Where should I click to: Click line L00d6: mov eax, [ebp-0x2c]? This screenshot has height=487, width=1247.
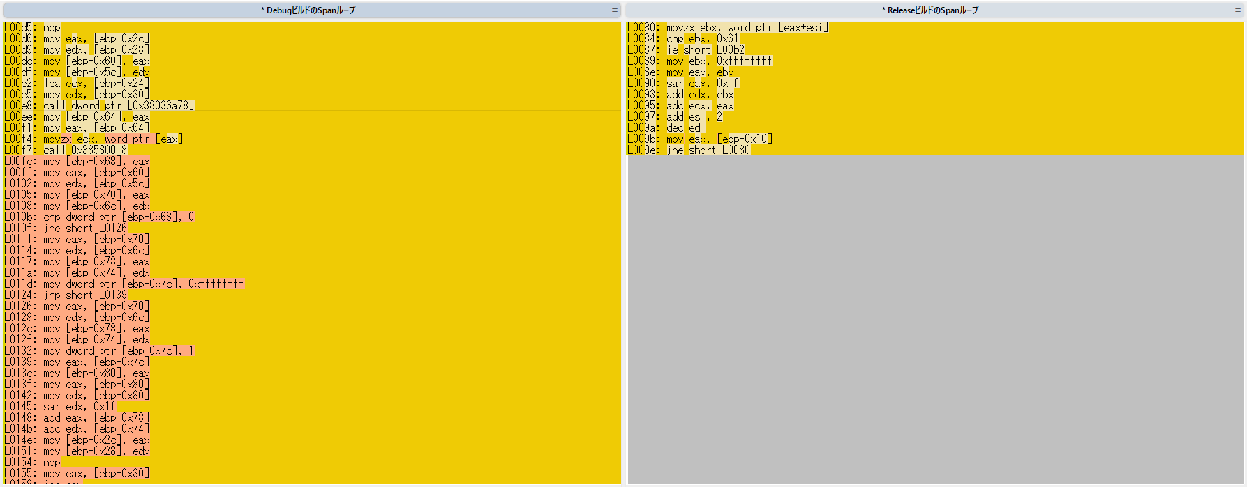click(77, 39)
